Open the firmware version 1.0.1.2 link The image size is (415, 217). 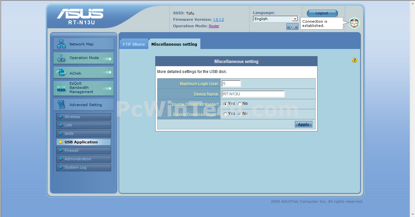218,19
